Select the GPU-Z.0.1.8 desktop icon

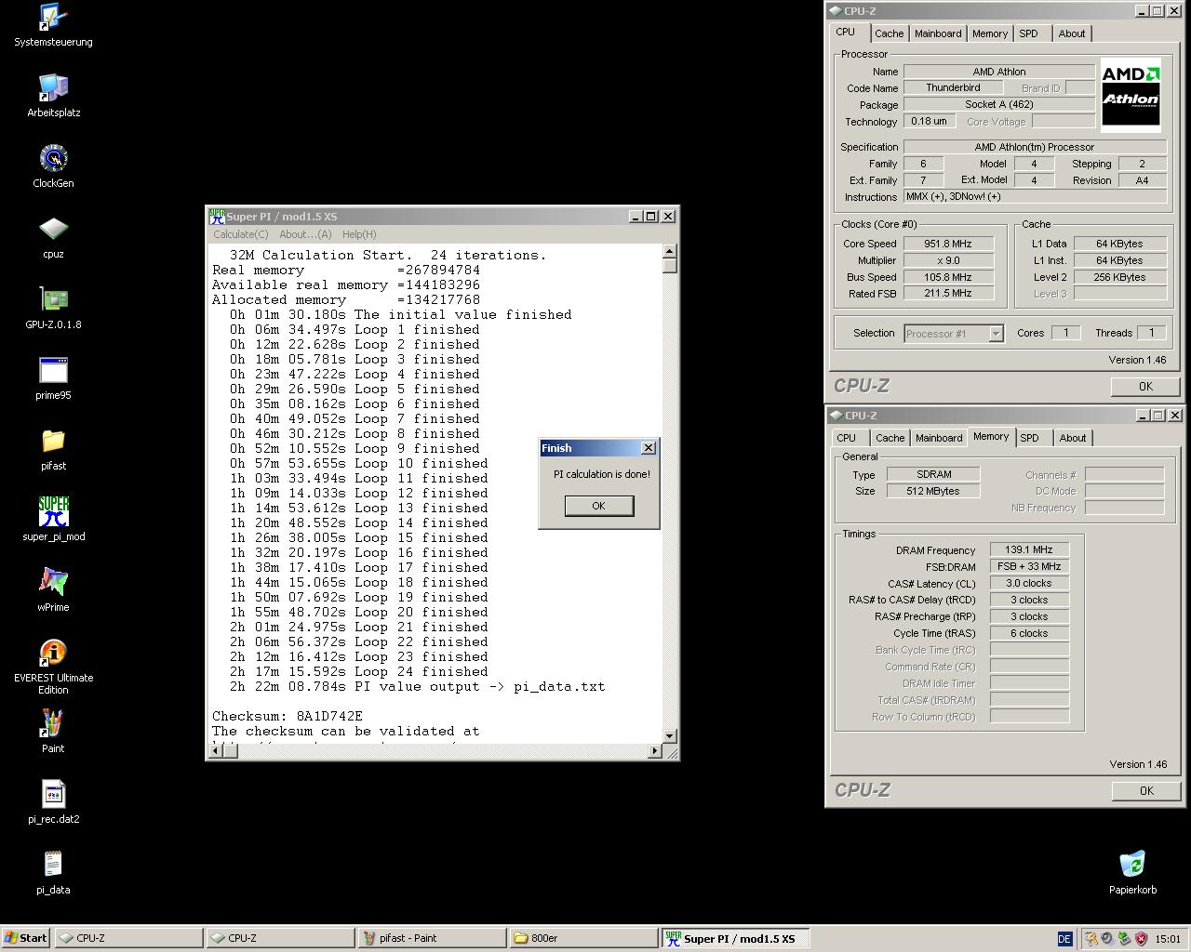pos(53,308)
